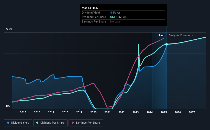This screenshot has height=130, width=210.
Task: Click the 2016 x-axis label
Action: pos(37,112)
